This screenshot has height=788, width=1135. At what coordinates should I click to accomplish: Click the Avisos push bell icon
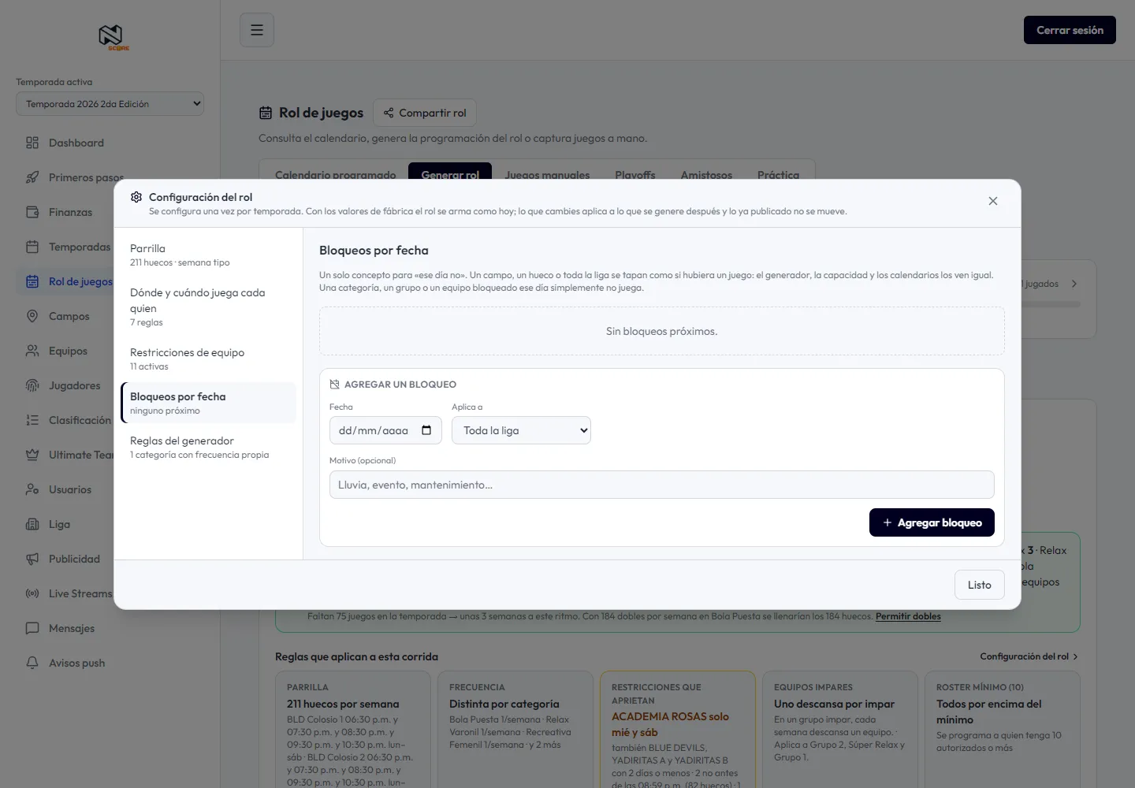(32, 663)
